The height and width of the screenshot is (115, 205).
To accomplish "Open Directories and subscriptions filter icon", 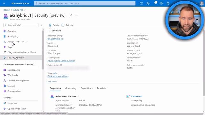I will [x=148, y=4].
